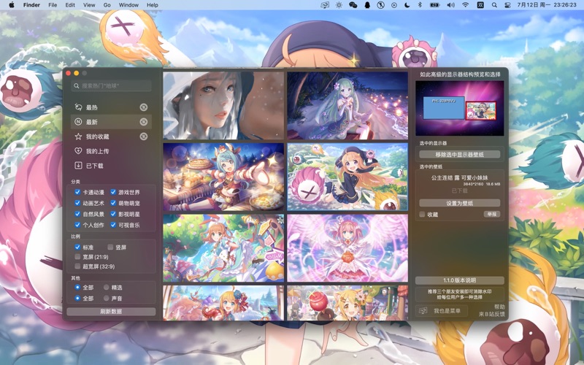
Task: Click the 刷新数据 refresh button
Action: pyautogui.click(x=111, y=312)
